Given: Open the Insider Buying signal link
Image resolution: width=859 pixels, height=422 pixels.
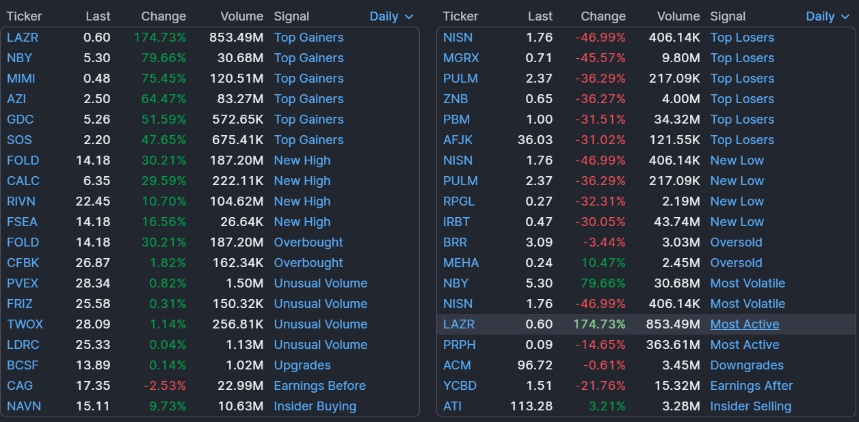Looking at the screenshot, I should click(x=315, y=406).
